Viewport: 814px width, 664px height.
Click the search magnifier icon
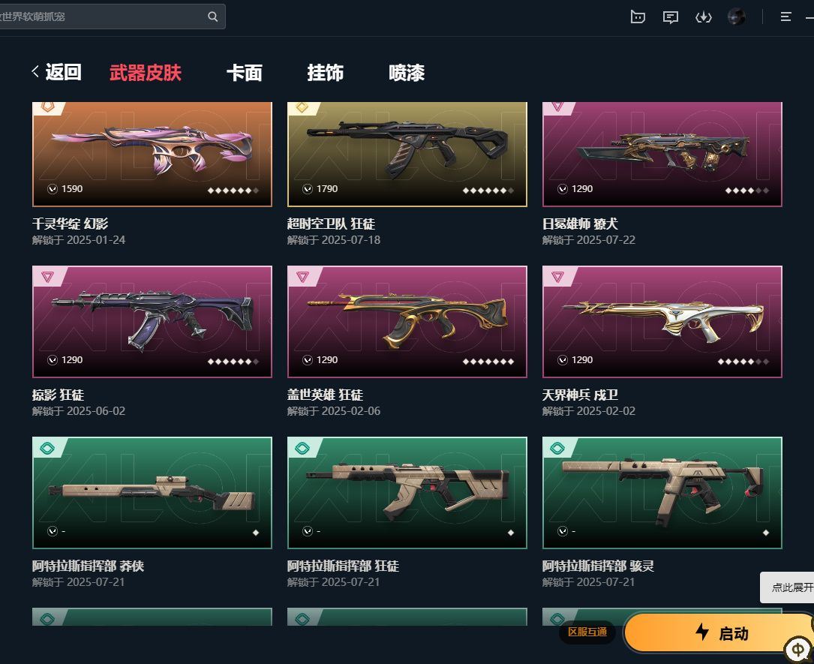click(x=213, y=17)
